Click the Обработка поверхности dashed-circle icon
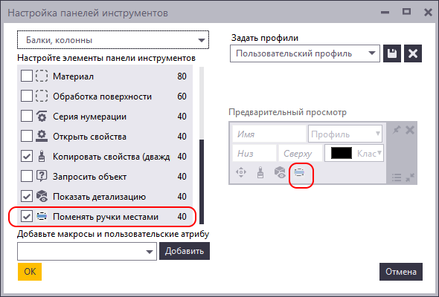439x297 pixels. (42, 97)
